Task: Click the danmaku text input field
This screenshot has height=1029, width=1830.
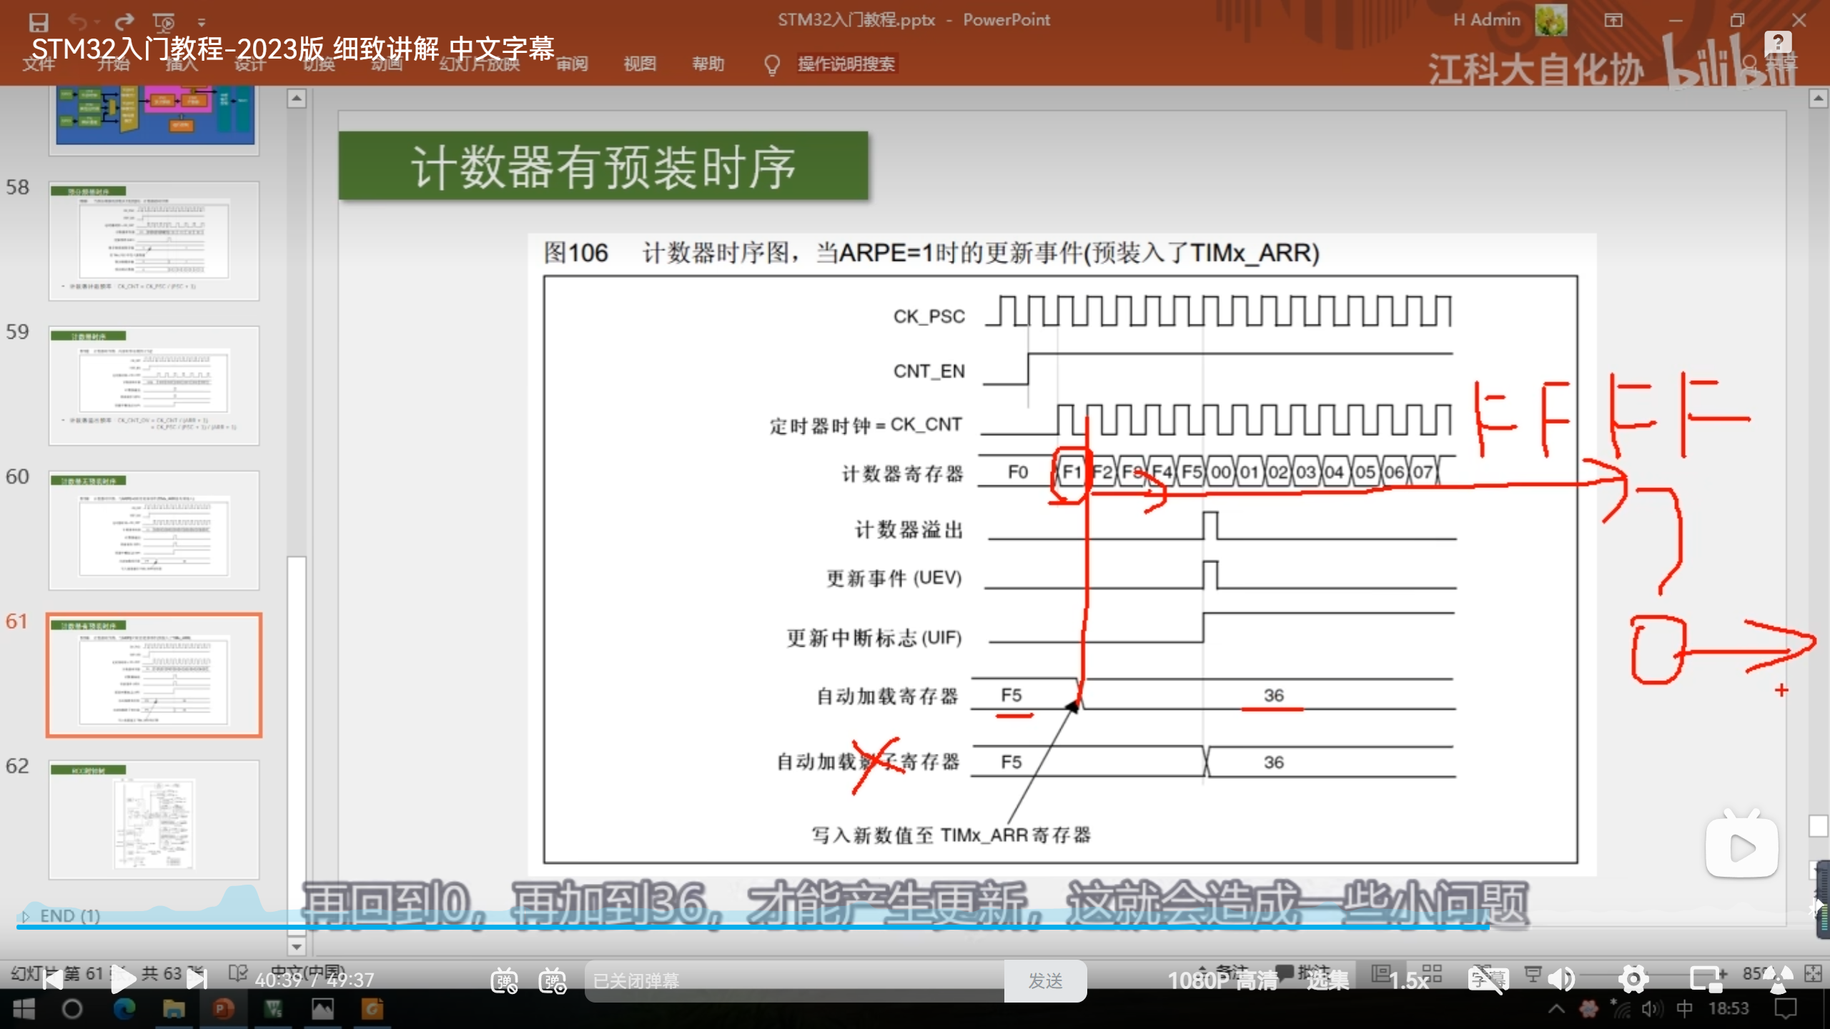Action: point(793,980)
